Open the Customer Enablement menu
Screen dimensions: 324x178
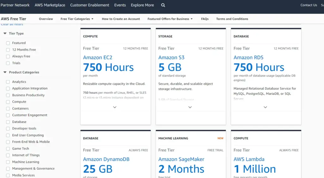tap(90, 5)
